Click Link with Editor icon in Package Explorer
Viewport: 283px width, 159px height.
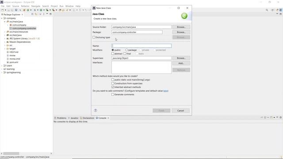pyautogui.click(x=36, y=14)
